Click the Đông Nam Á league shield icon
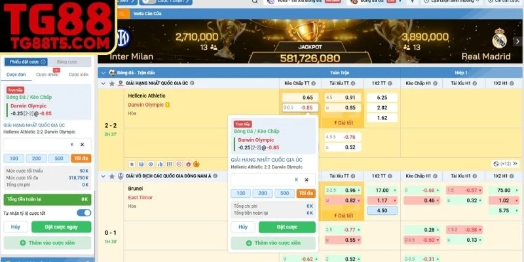Image resolution: width=524 pixels, height=262 pixels. pyautogui.click(x=121, y=176)
